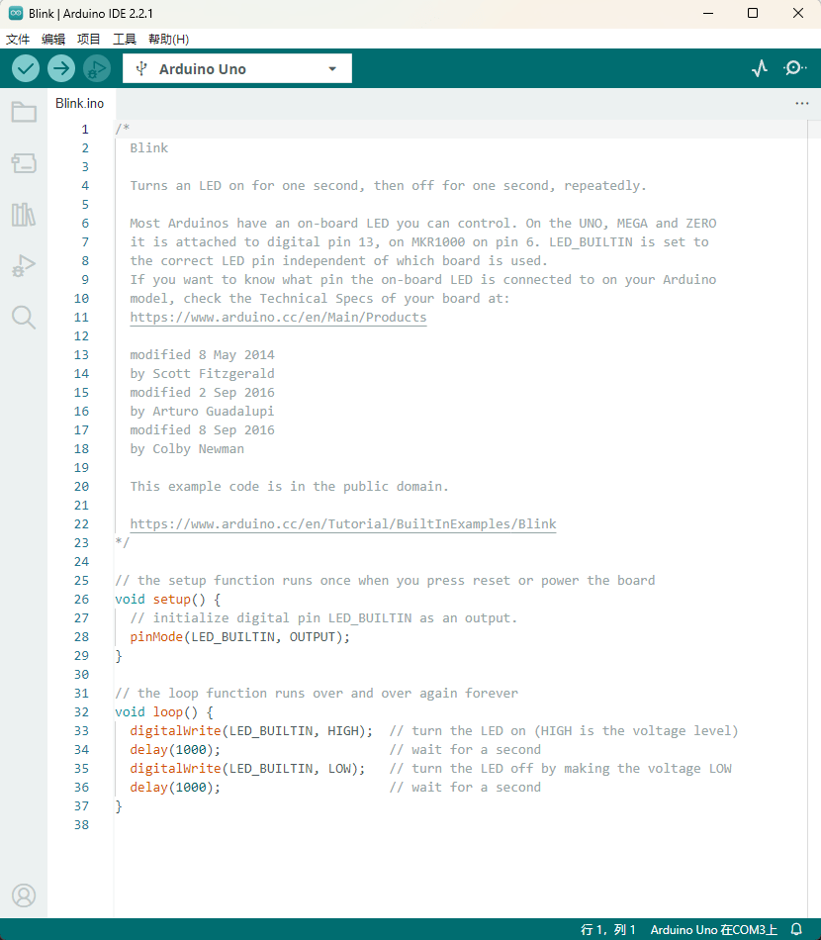Open the 帮助(H) menu
The height and width of the screenshot is (940, 821).
coord(168,39)
